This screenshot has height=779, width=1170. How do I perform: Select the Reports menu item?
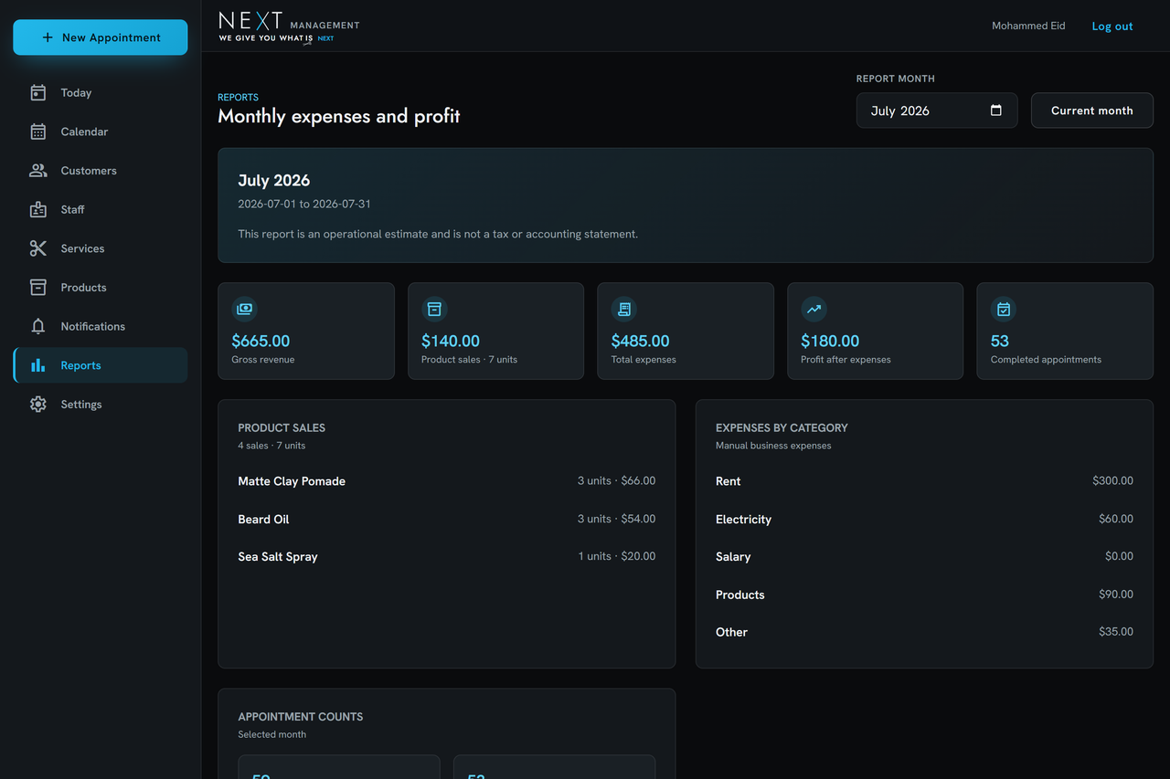pyautogui.click(x=101, y=365)
